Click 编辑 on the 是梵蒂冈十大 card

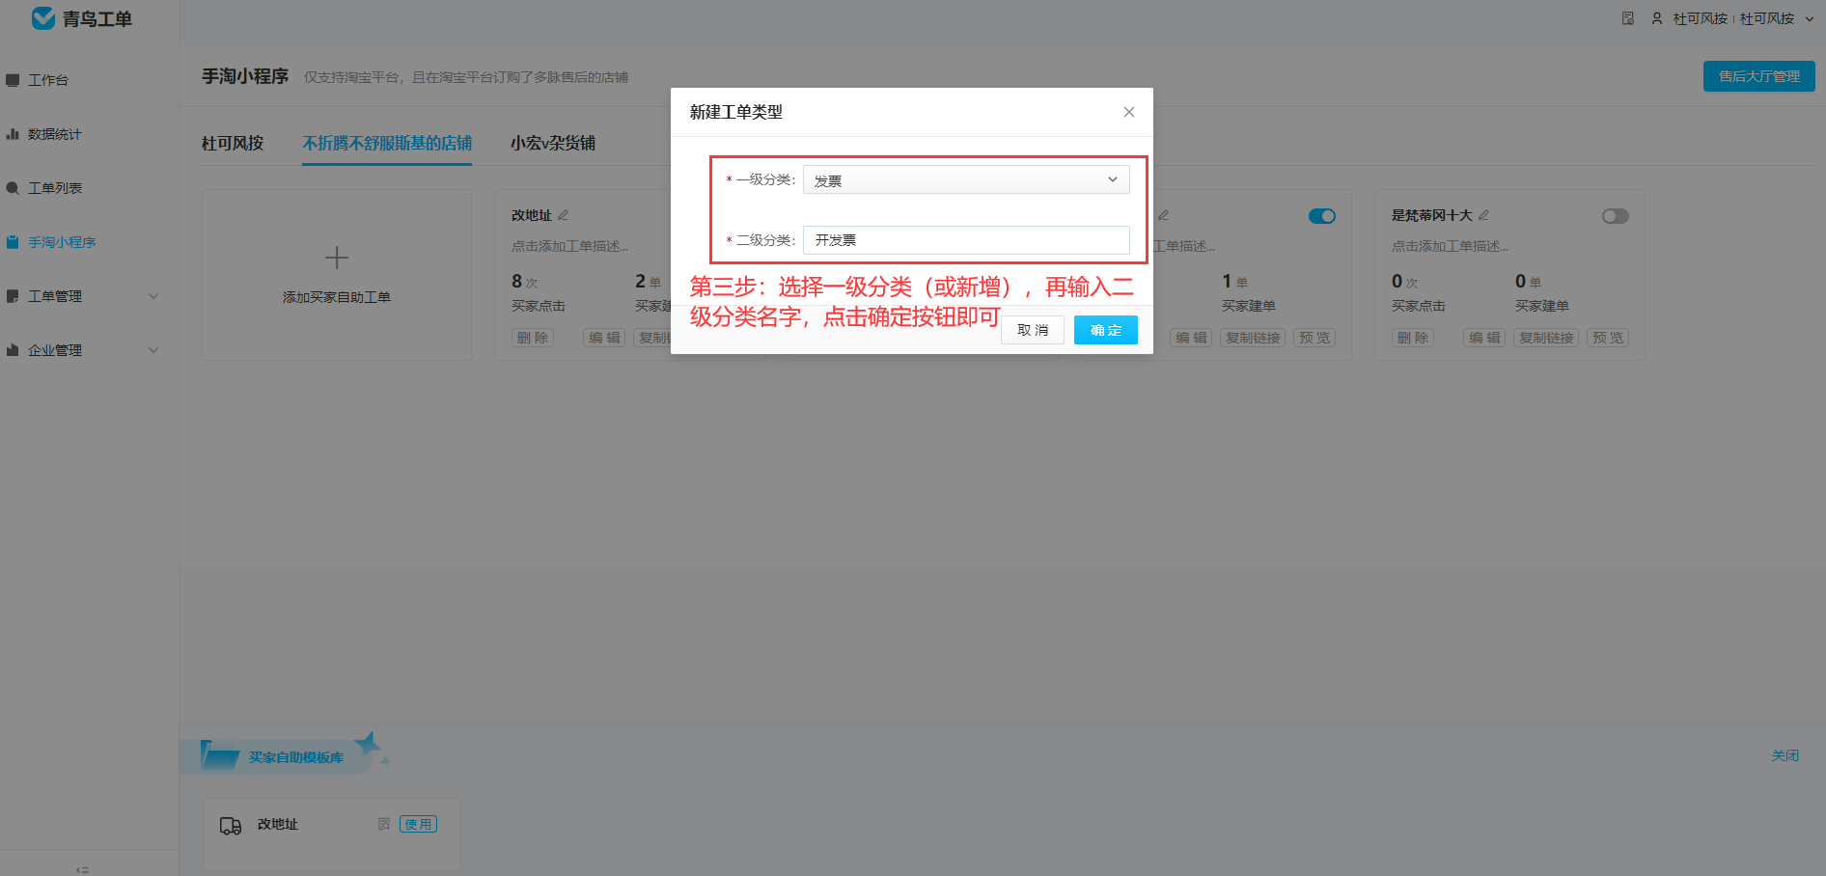coord(1484,338)
